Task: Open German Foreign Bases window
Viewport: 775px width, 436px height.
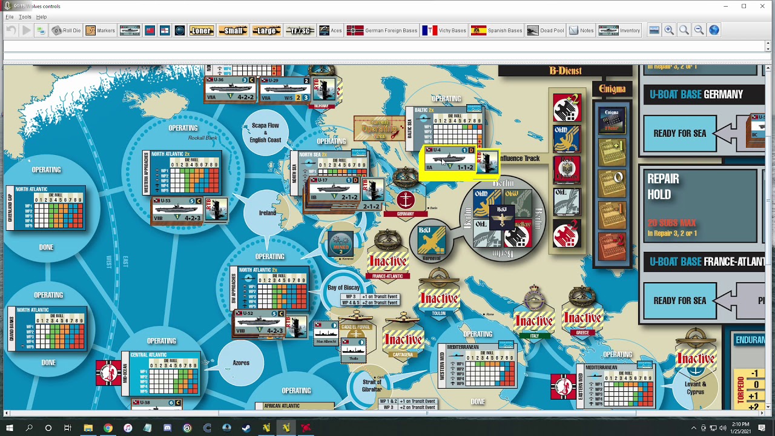Action: pos(382,30)
